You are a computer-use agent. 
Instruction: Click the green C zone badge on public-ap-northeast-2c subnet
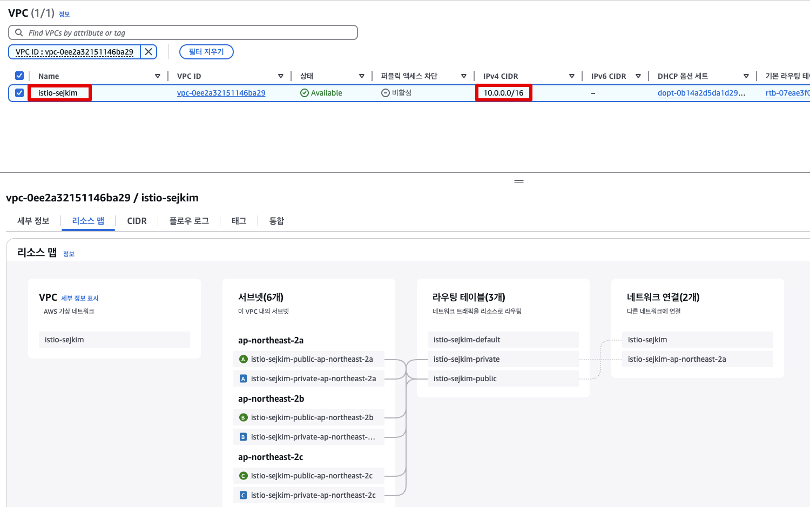(x=243, y=476)
